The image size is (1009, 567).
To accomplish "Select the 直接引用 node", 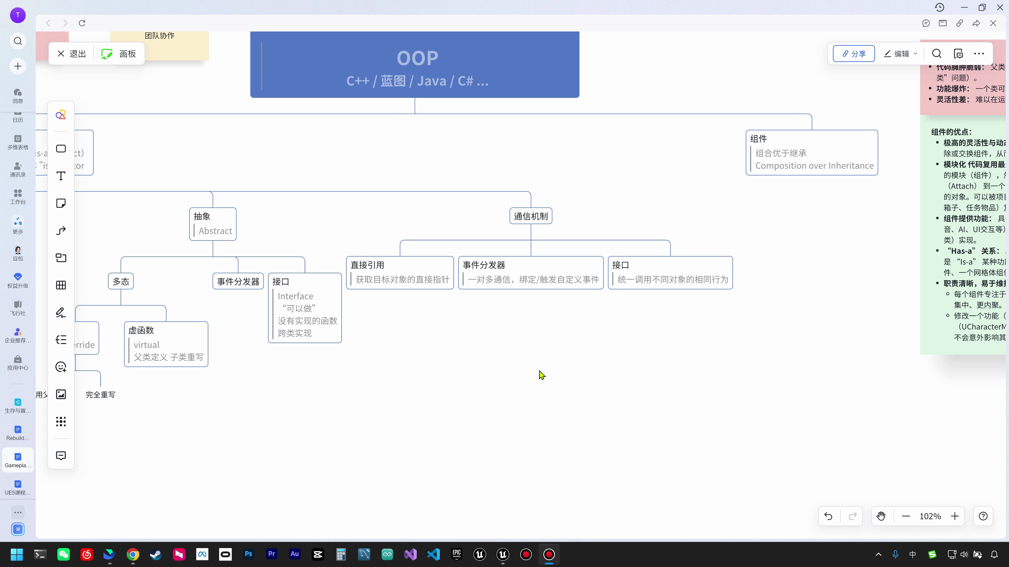I will point(400,273).
